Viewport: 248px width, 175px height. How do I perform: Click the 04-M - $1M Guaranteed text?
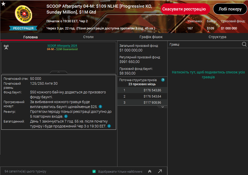tap(62, 49)
